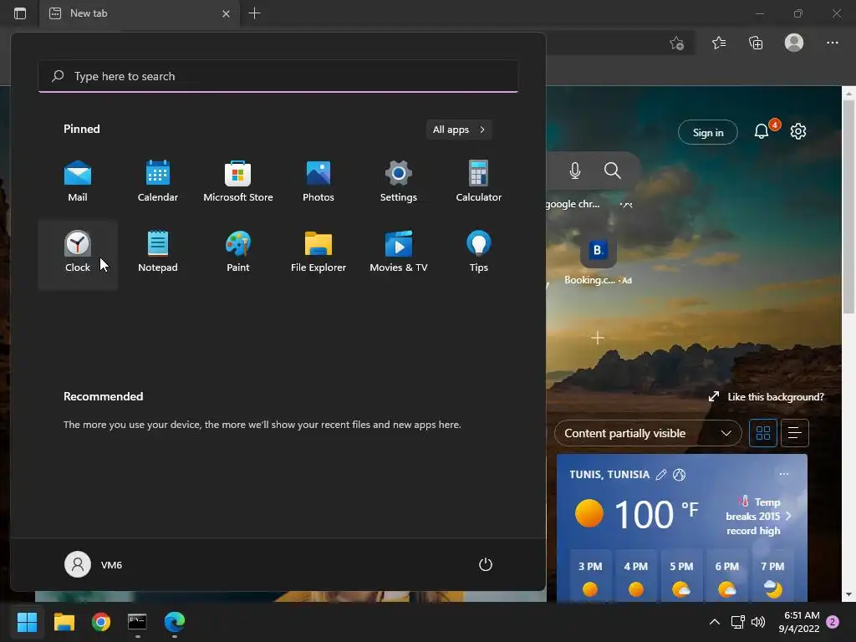The image size is (856, 642).
Task: Open weather card more options
Action: click(x=784, y=474)
